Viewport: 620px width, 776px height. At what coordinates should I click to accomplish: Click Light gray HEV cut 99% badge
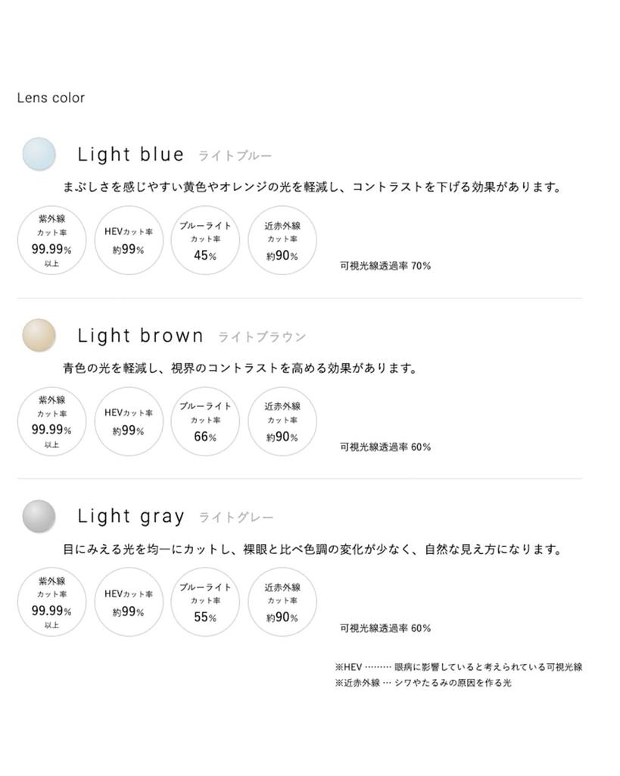point(129,602)
